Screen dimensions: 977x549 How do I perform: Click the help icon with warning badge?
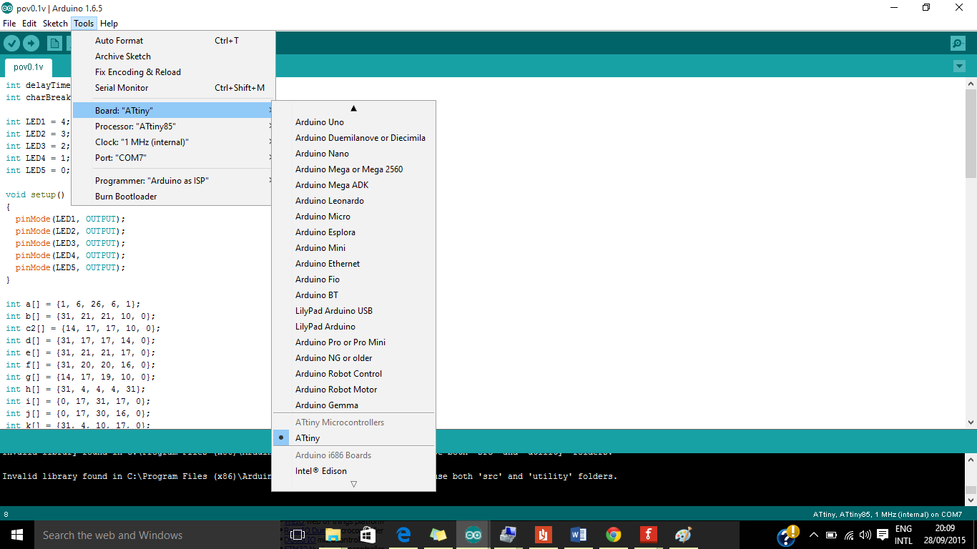787,535
